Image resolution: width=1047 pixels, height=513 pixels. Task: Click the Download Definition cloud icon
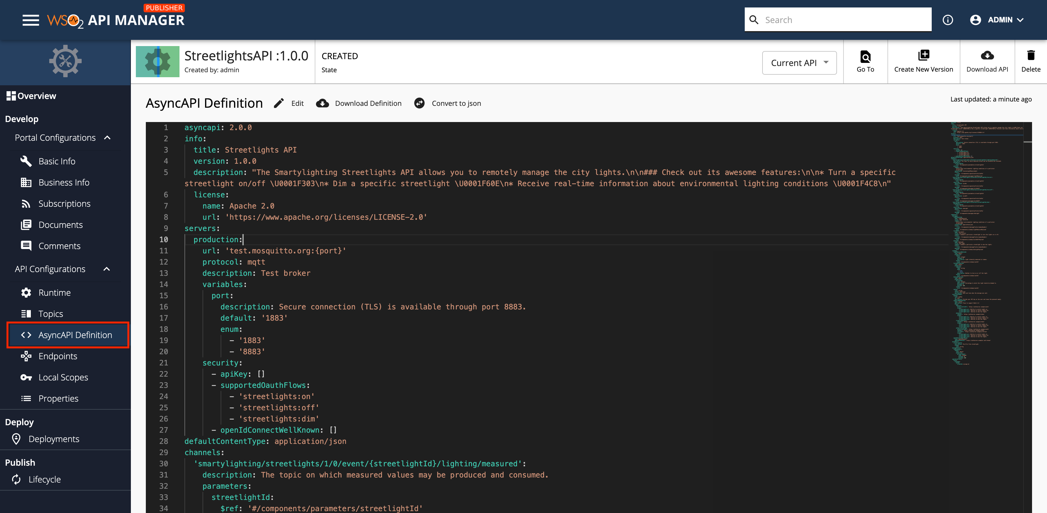322,103
